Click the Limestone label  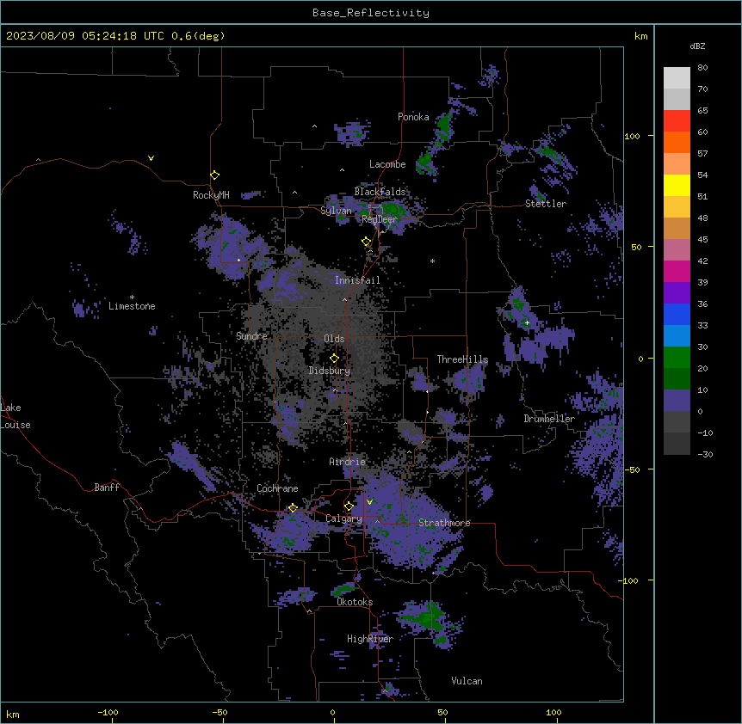pyautogui.click(x=132, y=306)
